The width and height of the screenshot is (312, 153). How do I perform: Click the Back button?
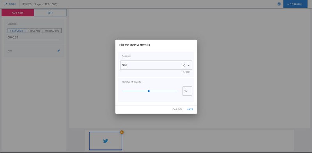pyautogui.click(x=10, y=4)
